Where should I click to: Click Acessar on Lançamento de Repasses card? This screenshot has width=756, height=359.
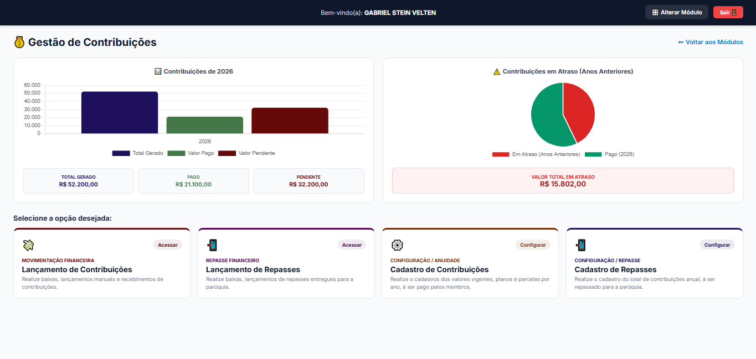(352, 244)
